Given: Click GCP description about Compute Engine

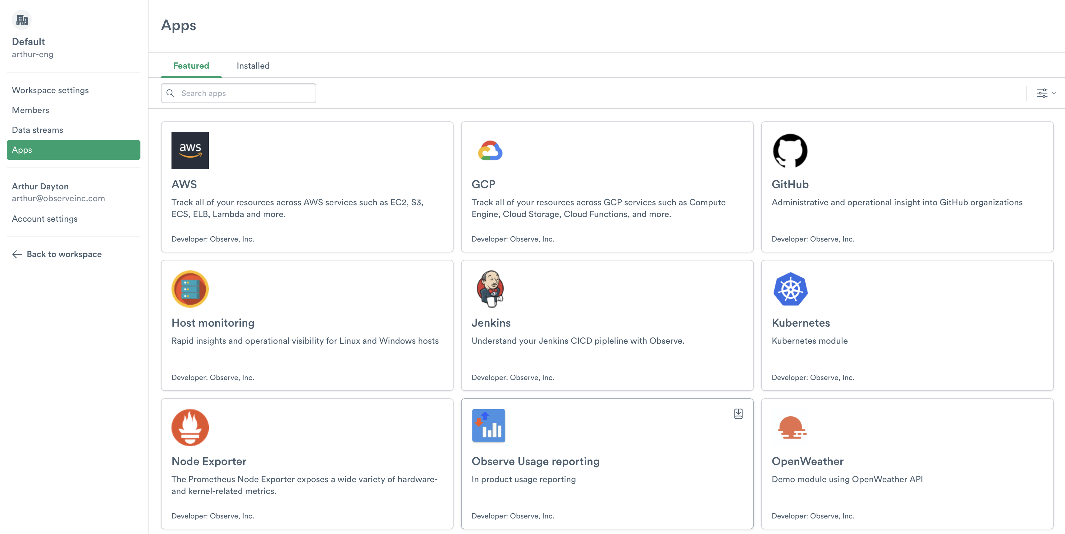Looking at the screenshot, I should (x=598, y=208).
